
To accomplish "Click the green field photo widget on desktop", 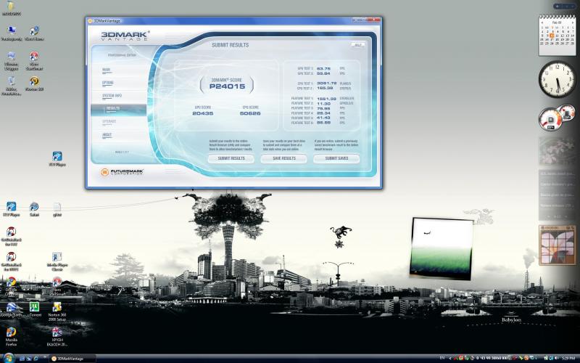I will [x=441, y=248].
